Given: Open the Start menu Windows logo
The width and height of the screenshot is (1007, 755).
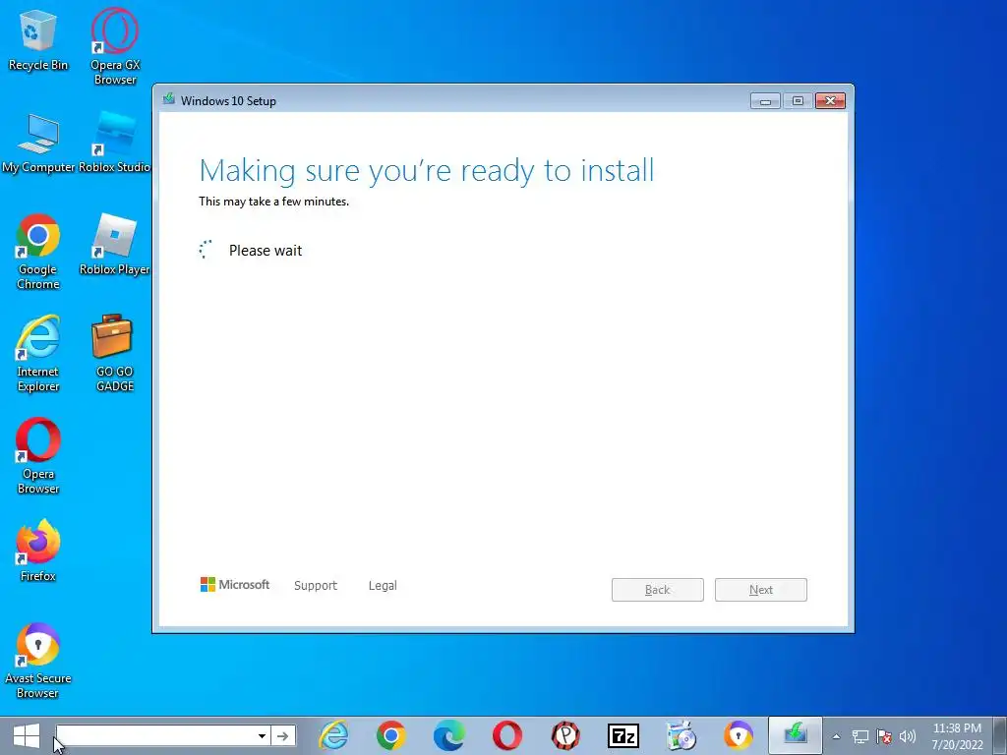Looking at the screenshot, I should 27,735.
